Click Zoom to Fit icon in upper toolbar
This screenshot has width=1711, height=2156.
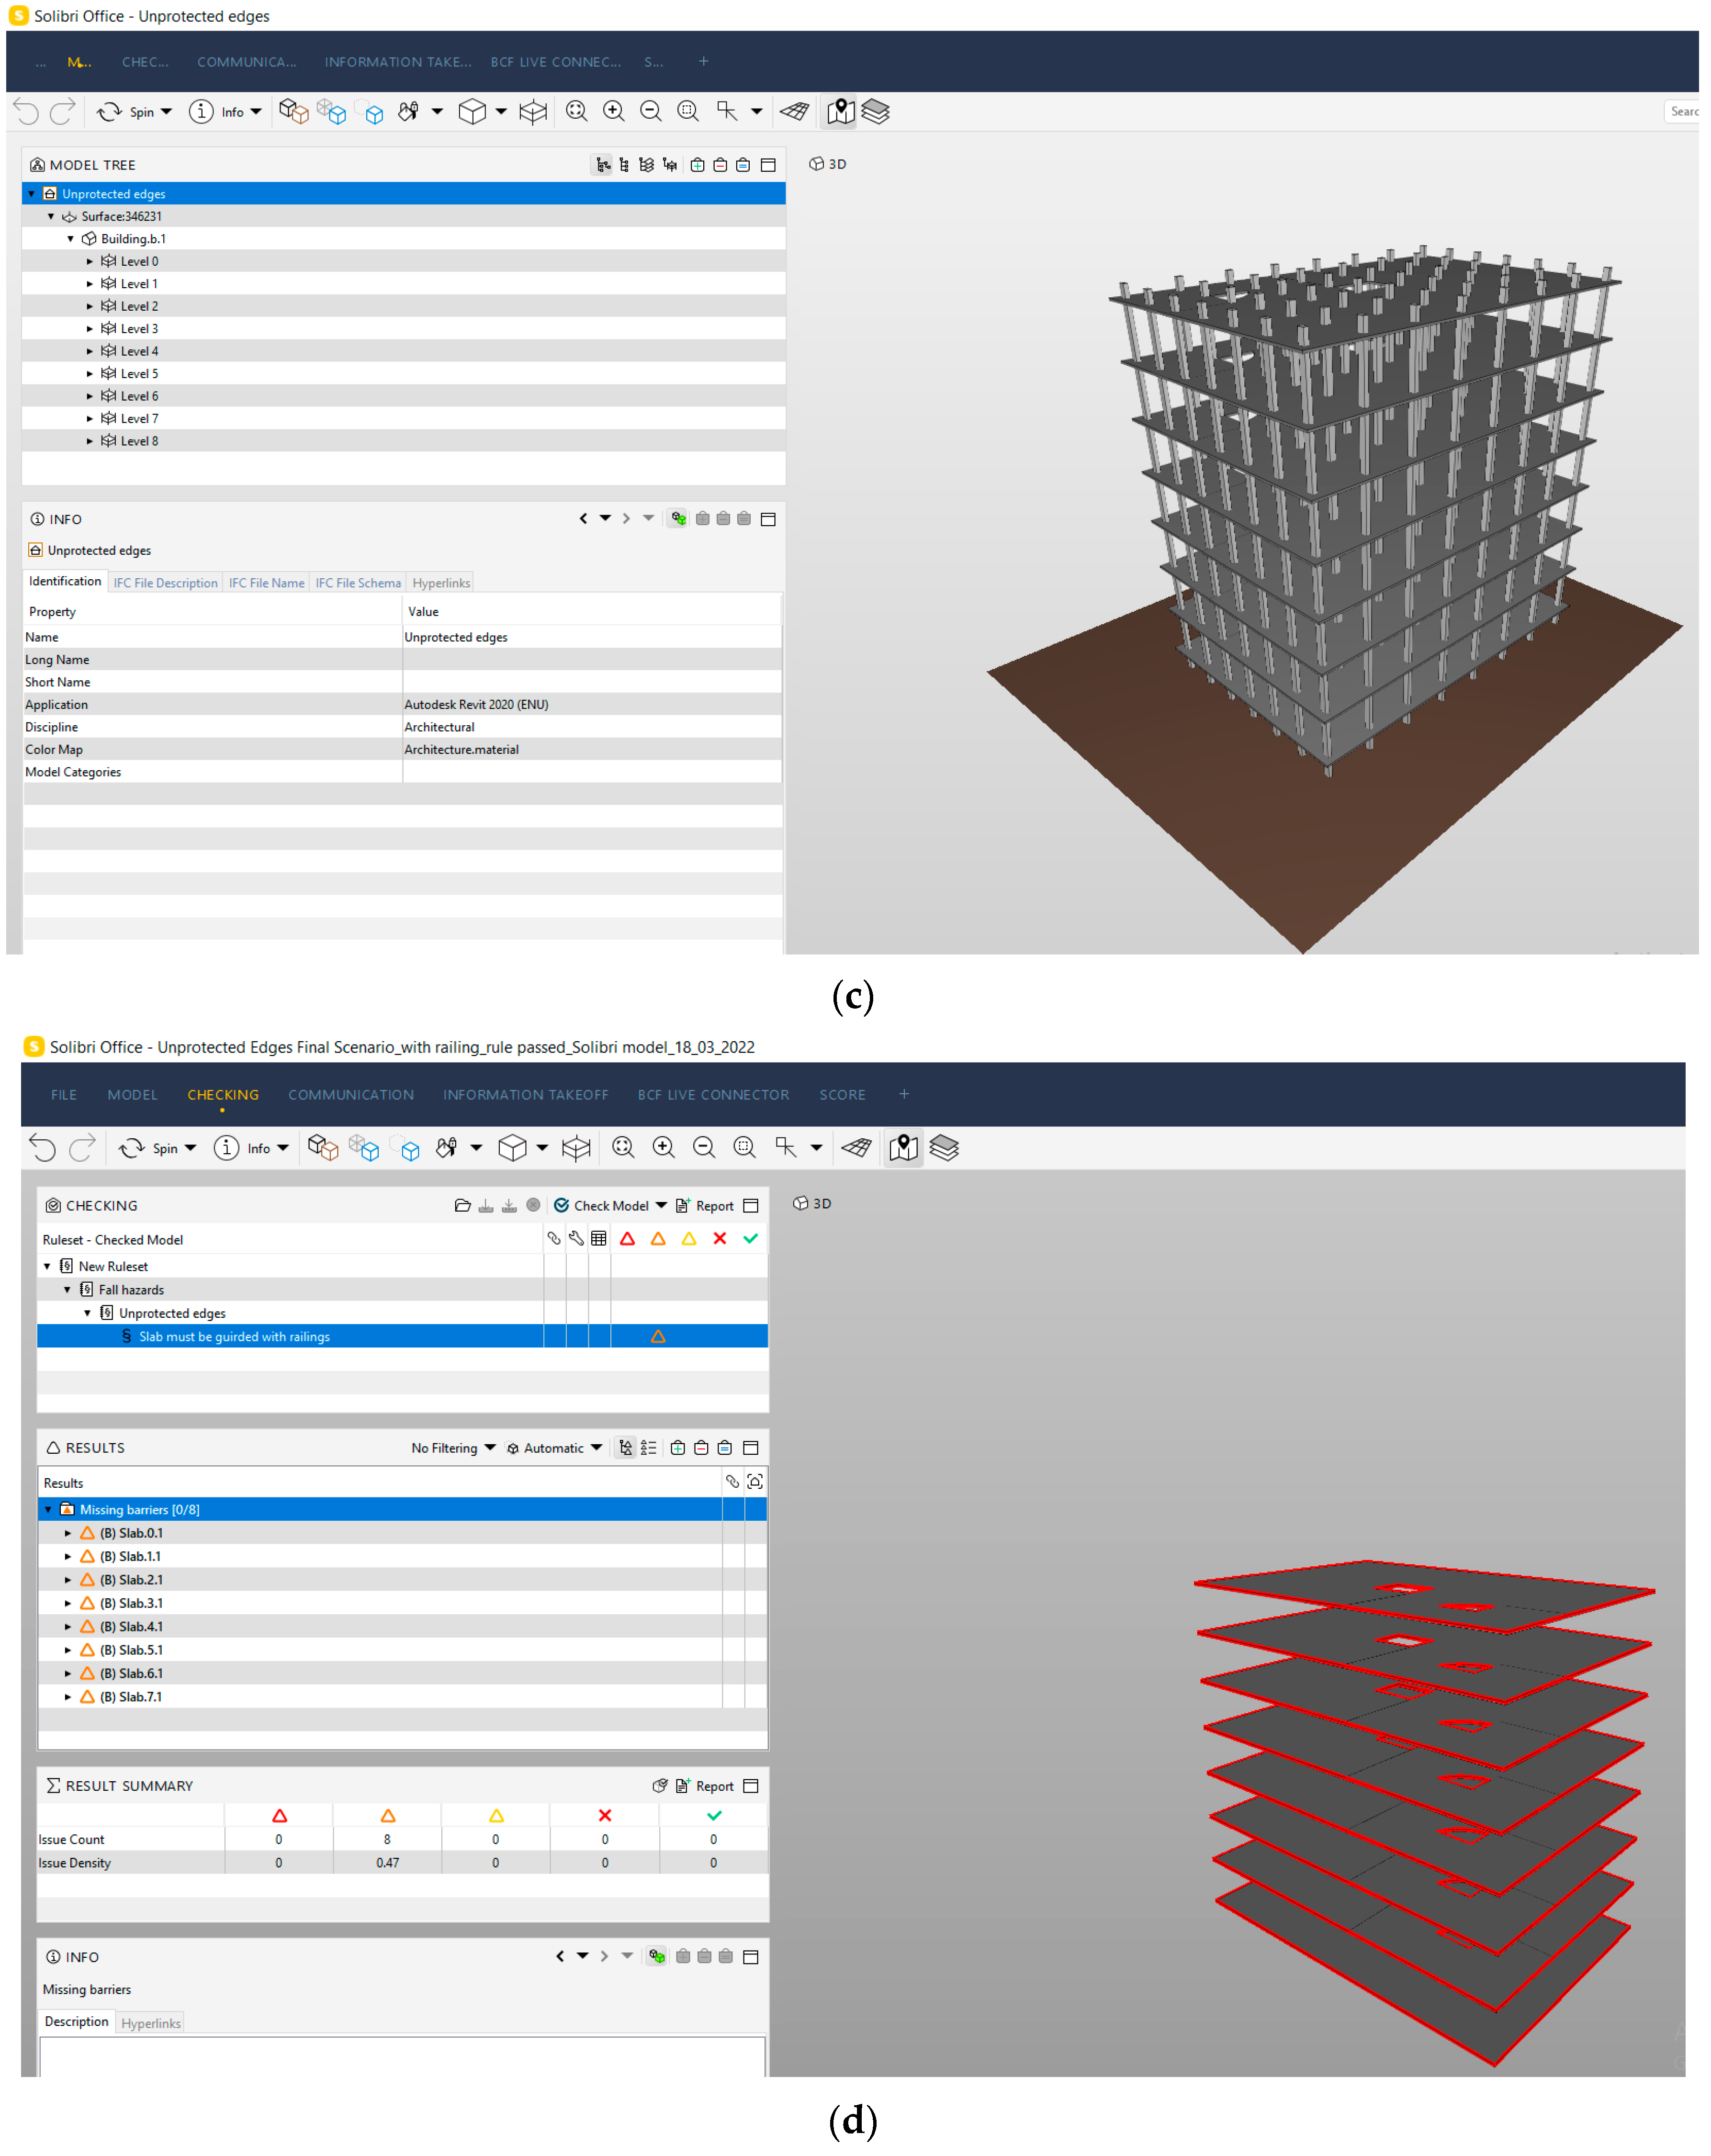576,112
